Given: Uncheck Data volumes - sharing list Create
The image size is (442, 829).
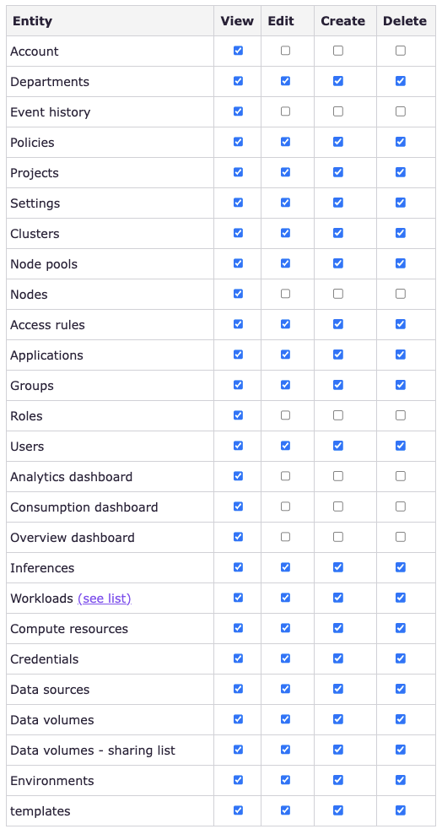Looking at the screenshot, I should click(338, 750).
